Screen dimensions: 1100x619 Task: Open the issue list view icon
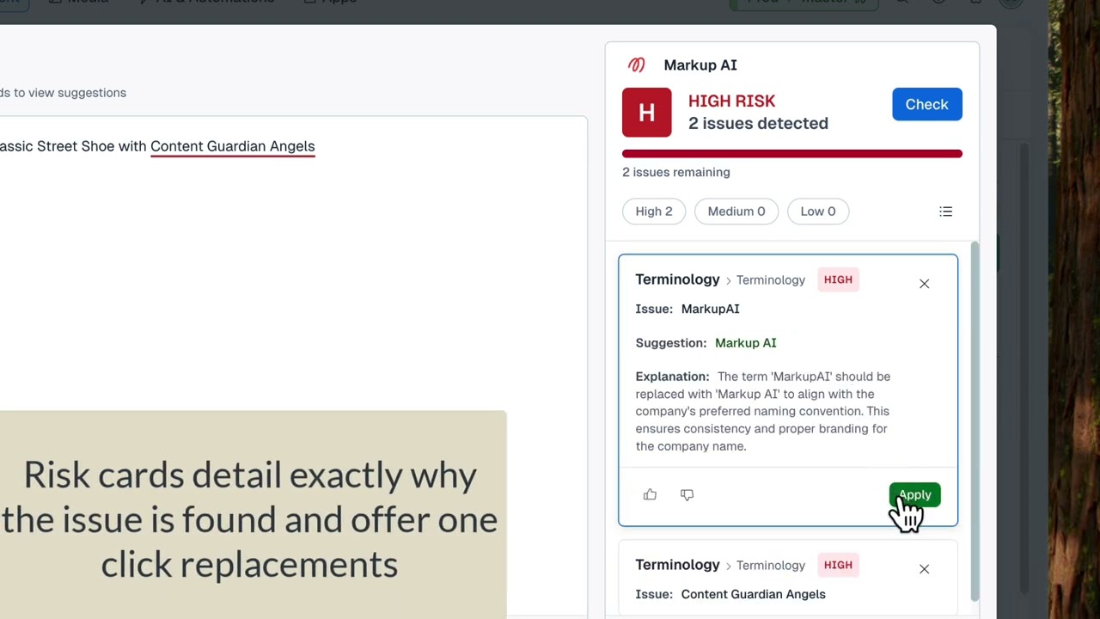pos(945,211)
